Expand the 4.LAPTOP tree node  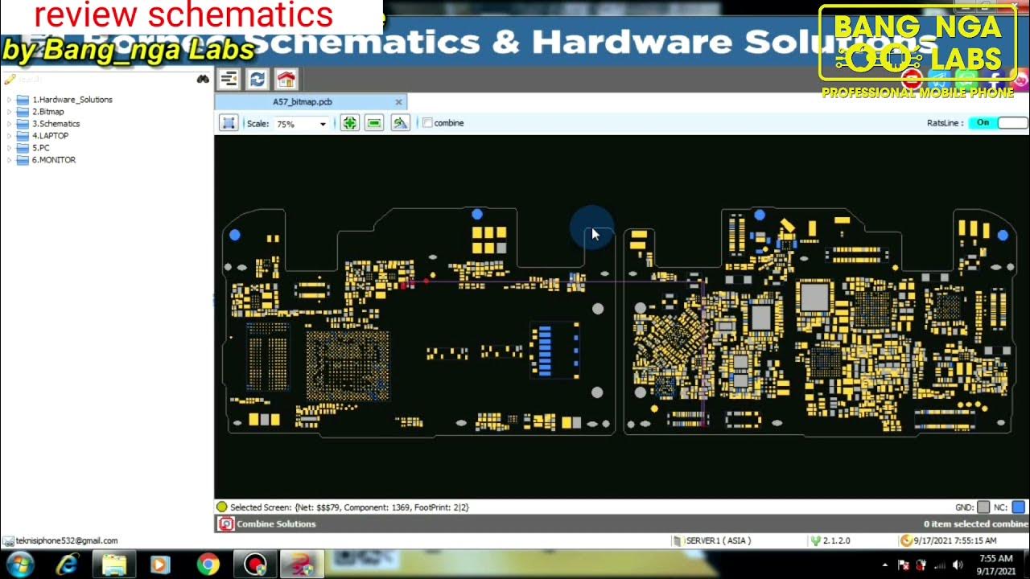9,136
